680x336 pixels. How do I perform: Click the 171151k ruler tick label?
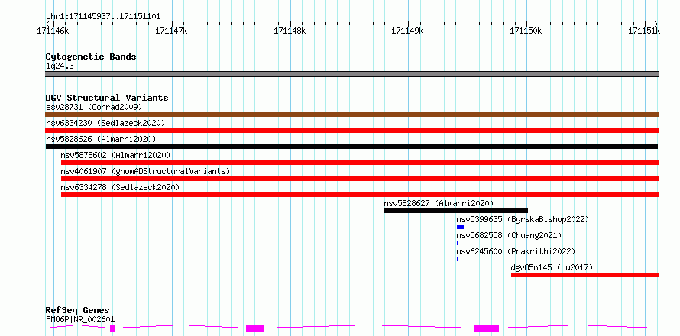coord(644,31)
